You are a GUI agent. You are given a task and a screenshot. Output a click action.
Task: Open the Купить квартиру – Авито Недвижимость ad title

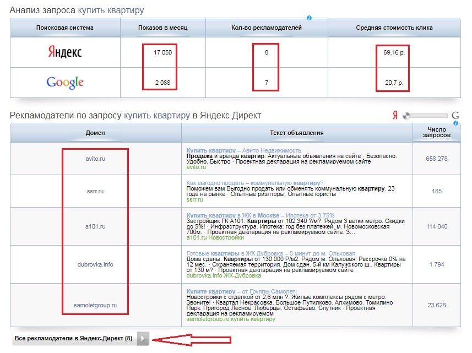point(243,150)
